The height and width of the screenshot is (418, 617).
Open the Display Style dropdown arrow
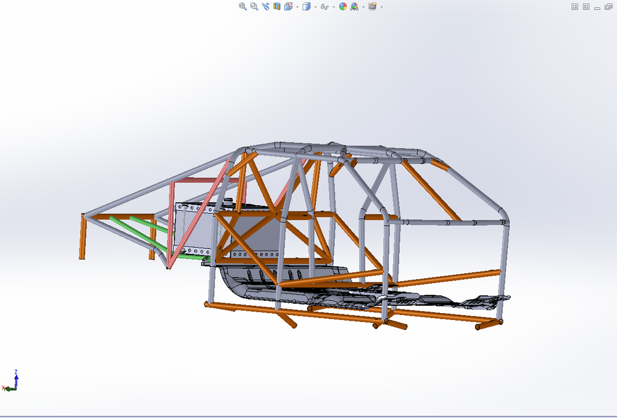tap(315, 7)
